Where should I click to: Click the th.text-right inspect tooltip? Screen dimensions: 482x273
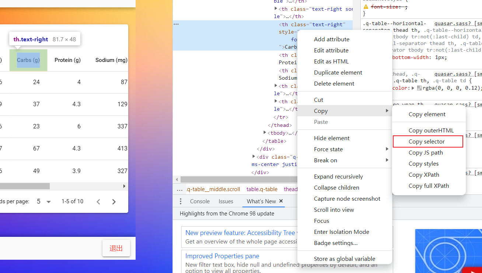[45, 39]
